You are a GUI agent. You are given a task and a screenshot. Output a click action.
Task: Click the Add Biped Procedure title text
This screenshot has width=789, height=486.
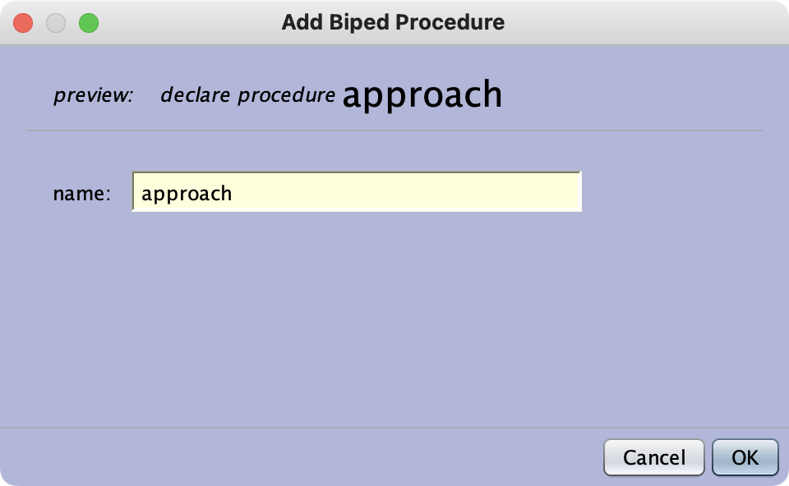pos(393,22)
